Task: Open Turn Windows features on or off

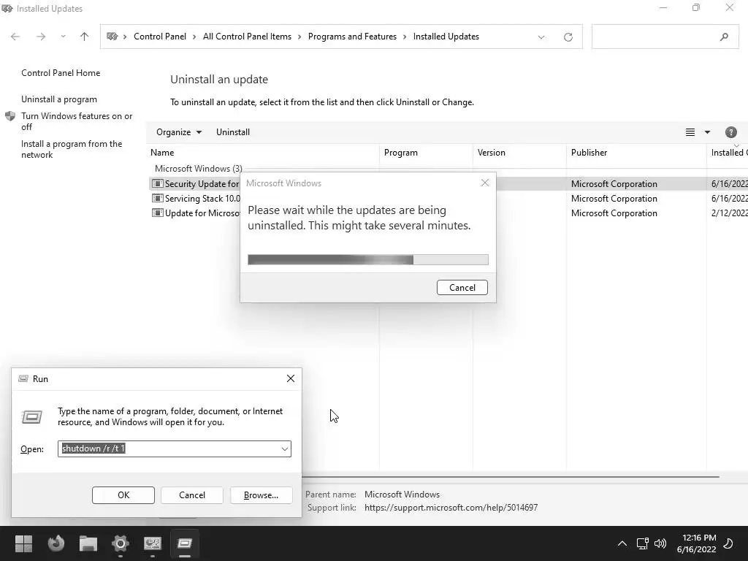Action: (77, 121)
